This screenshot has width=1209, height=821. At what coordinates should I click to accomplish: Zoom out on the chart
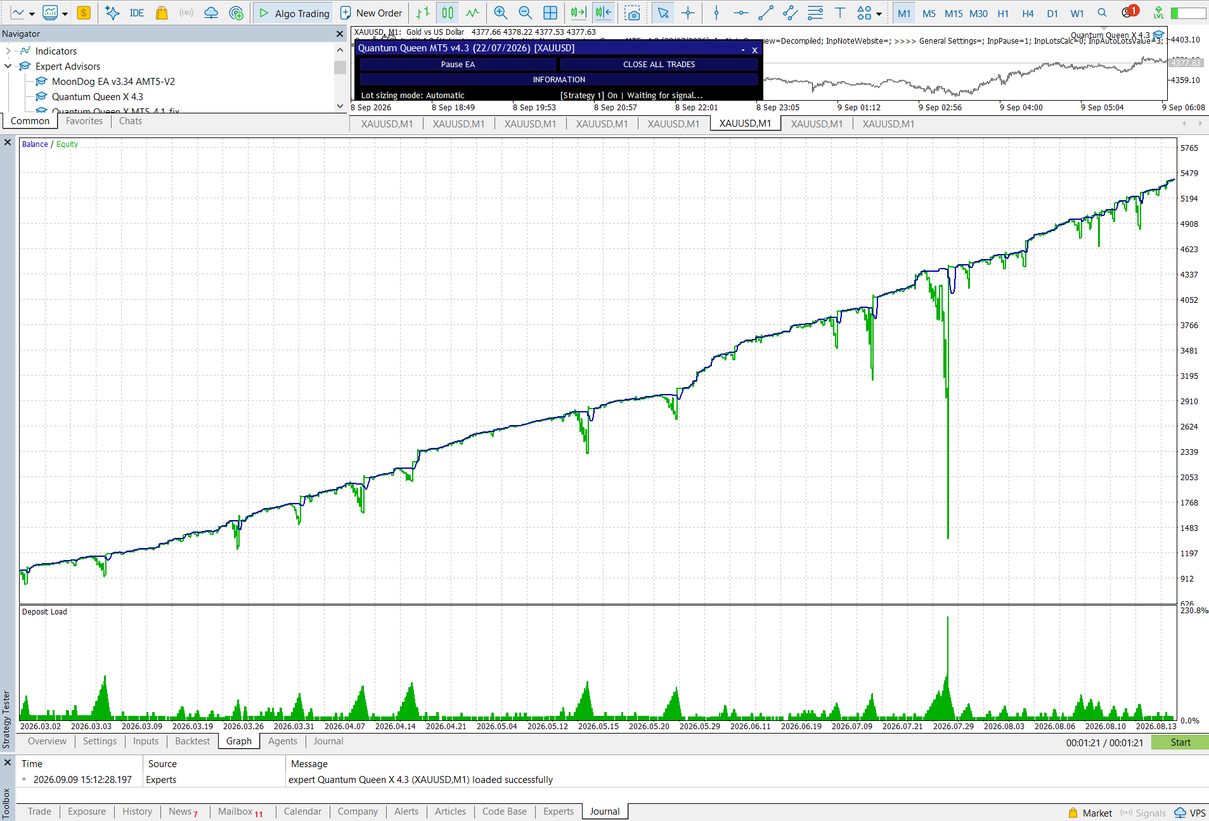tap(525, 13)
